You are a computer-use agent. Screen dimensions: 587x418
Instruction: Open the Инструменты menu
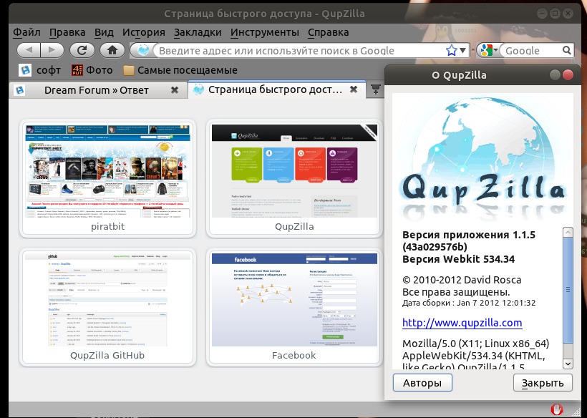265,32
